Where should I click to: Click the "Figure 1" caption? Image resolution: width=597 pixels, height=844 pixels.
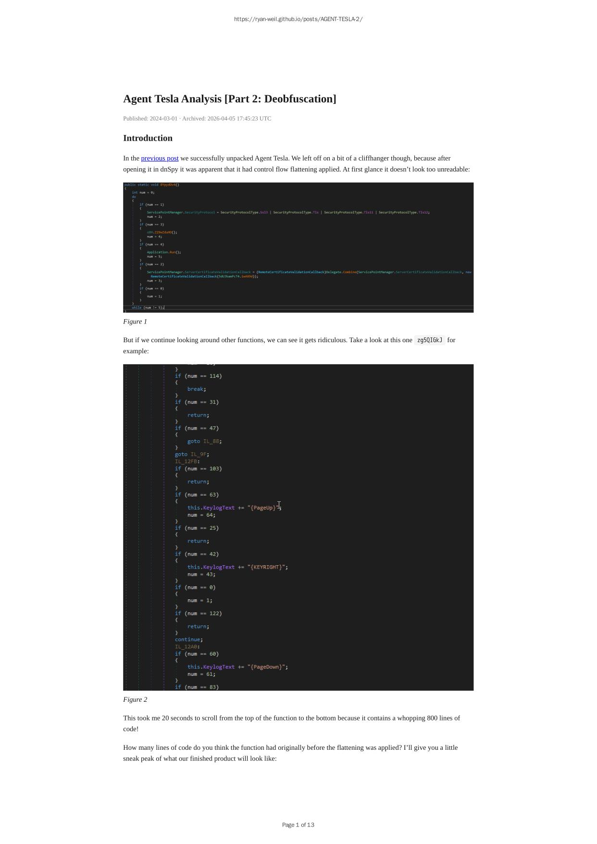[x=135, y=322]
